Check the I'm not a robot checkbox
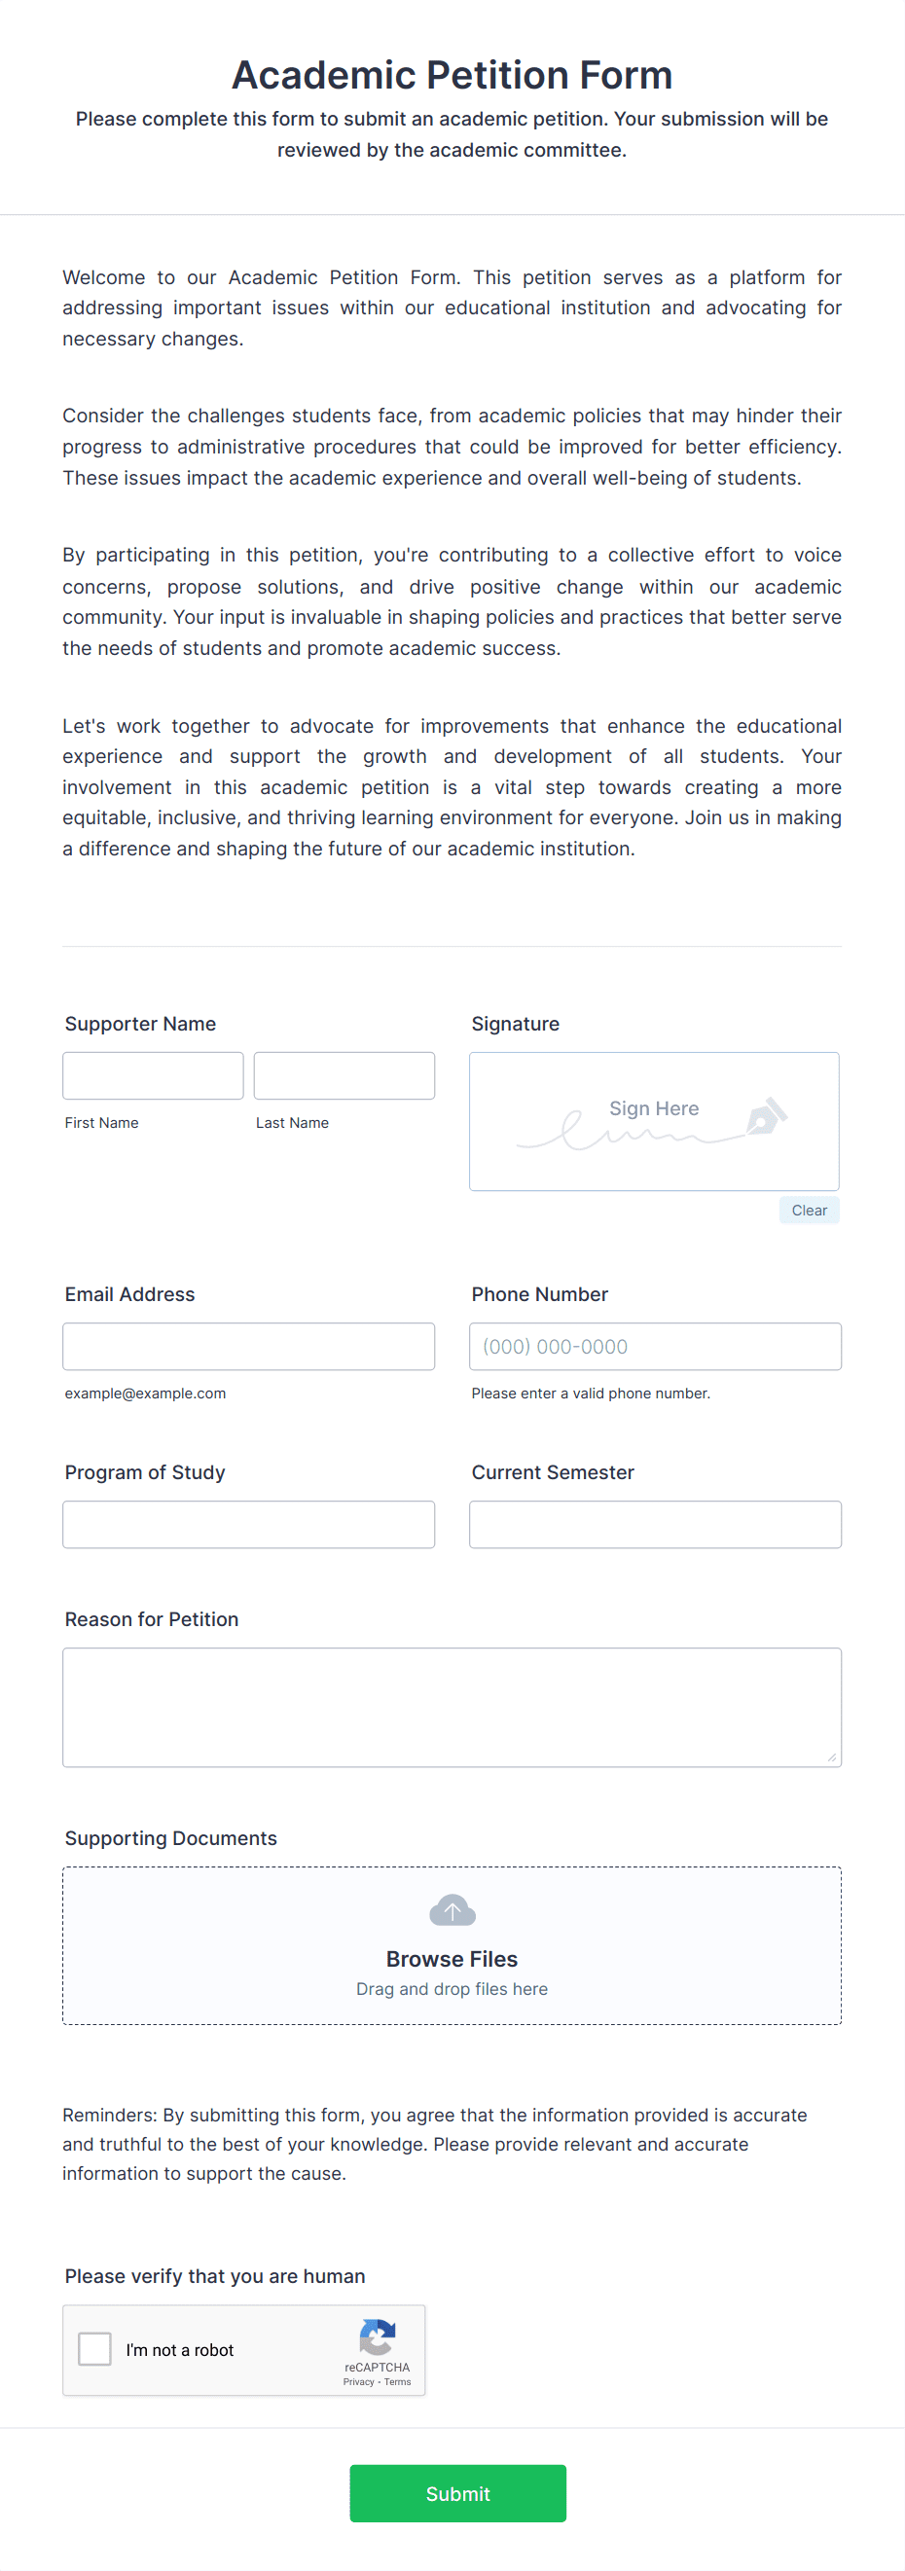This screenshot has width=905, height=2571. point(95,2348)
